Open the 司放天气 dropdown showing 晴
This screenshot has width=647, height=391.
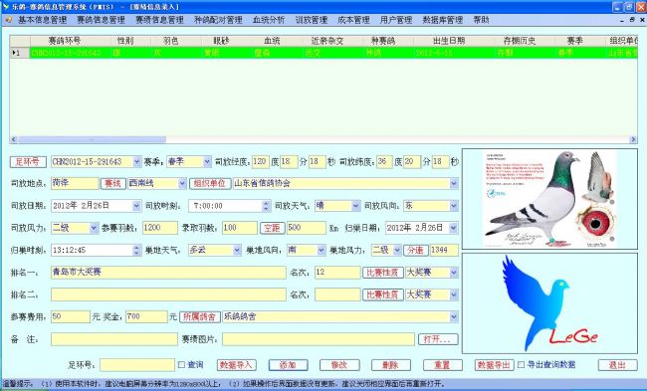pos(355,206)
